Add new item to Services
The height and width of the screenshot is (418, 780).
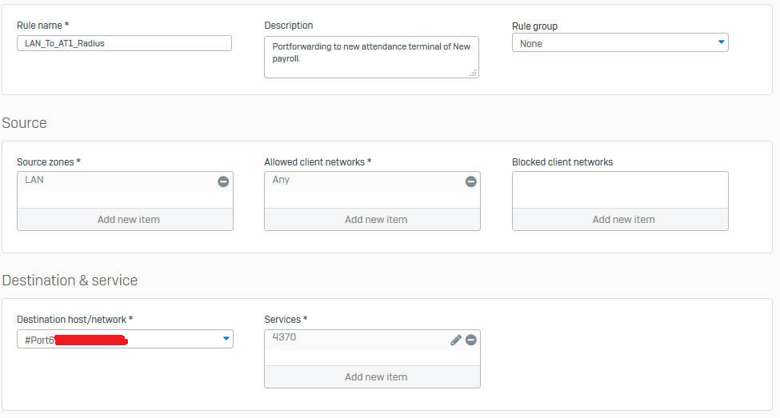[x=372, y=377]
